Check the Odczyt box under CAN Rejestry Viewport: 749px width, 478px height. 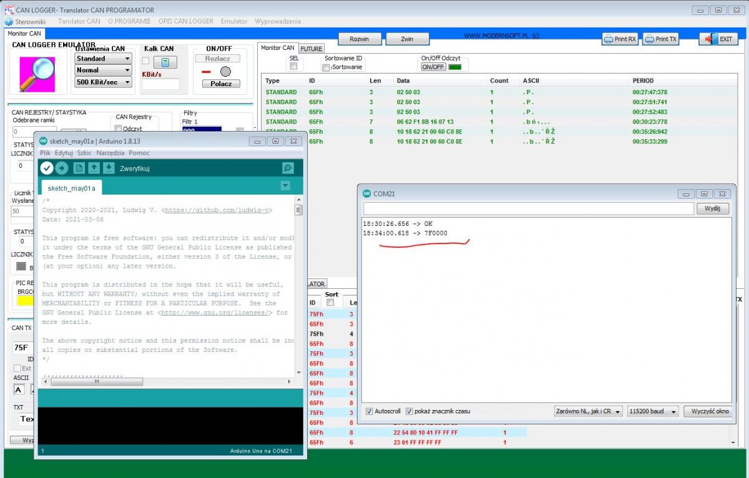pyautogui.click(x=118, y=129)
